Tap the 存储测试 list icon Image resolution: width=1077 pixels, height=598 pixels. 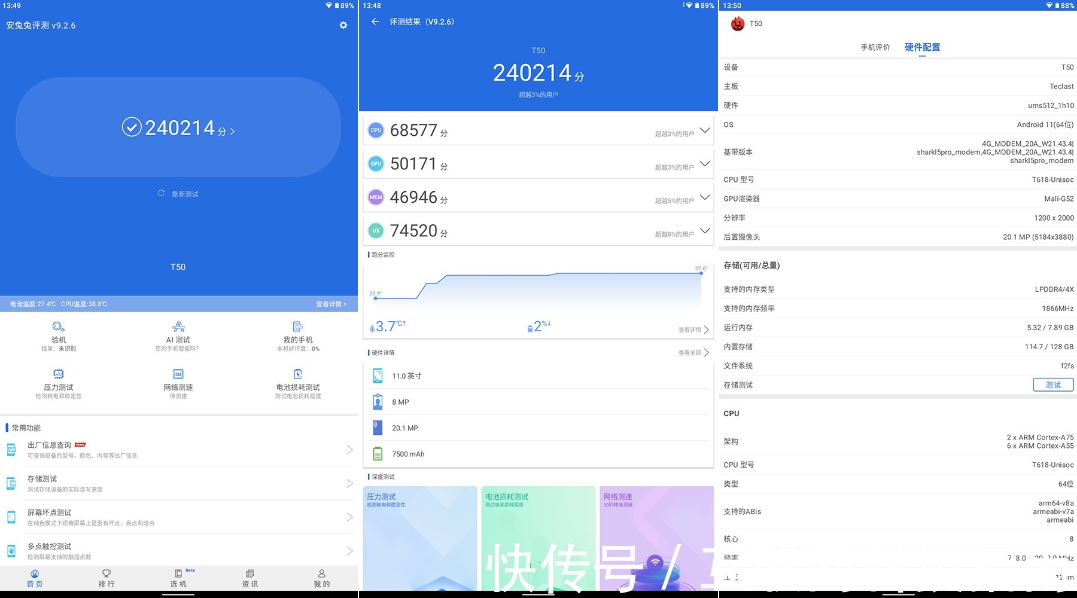tap(11, 483)
